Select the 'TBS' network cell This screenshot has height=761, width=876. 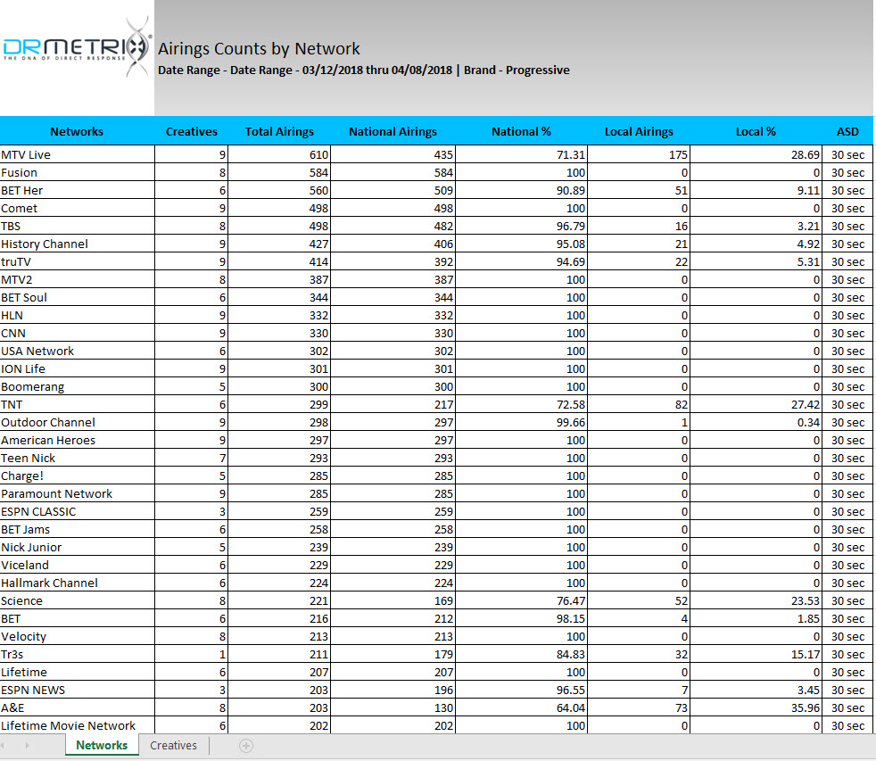[x=77, y=227]
